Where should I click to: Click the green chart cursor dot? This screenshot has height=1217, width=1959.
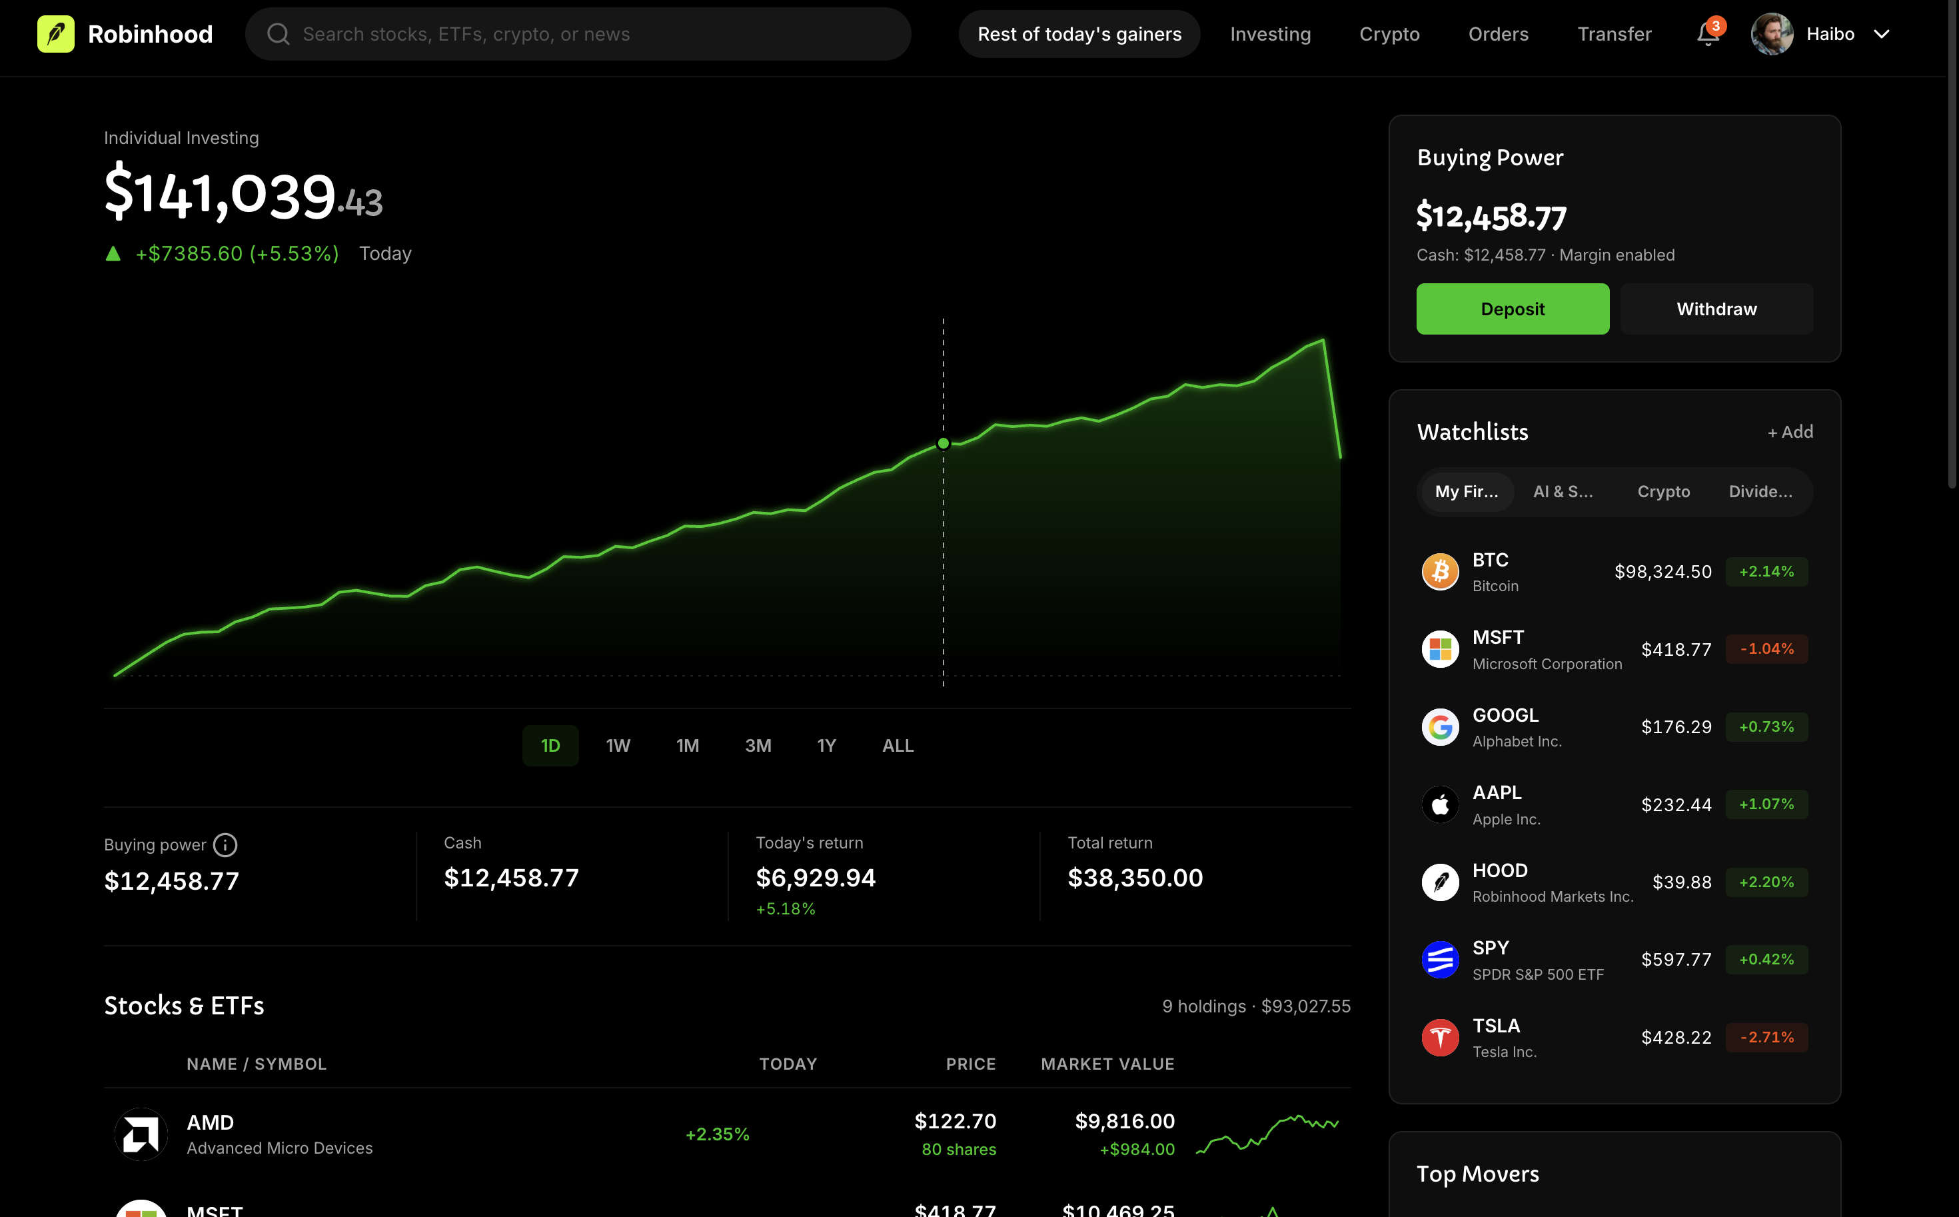(x=943, y=443)
